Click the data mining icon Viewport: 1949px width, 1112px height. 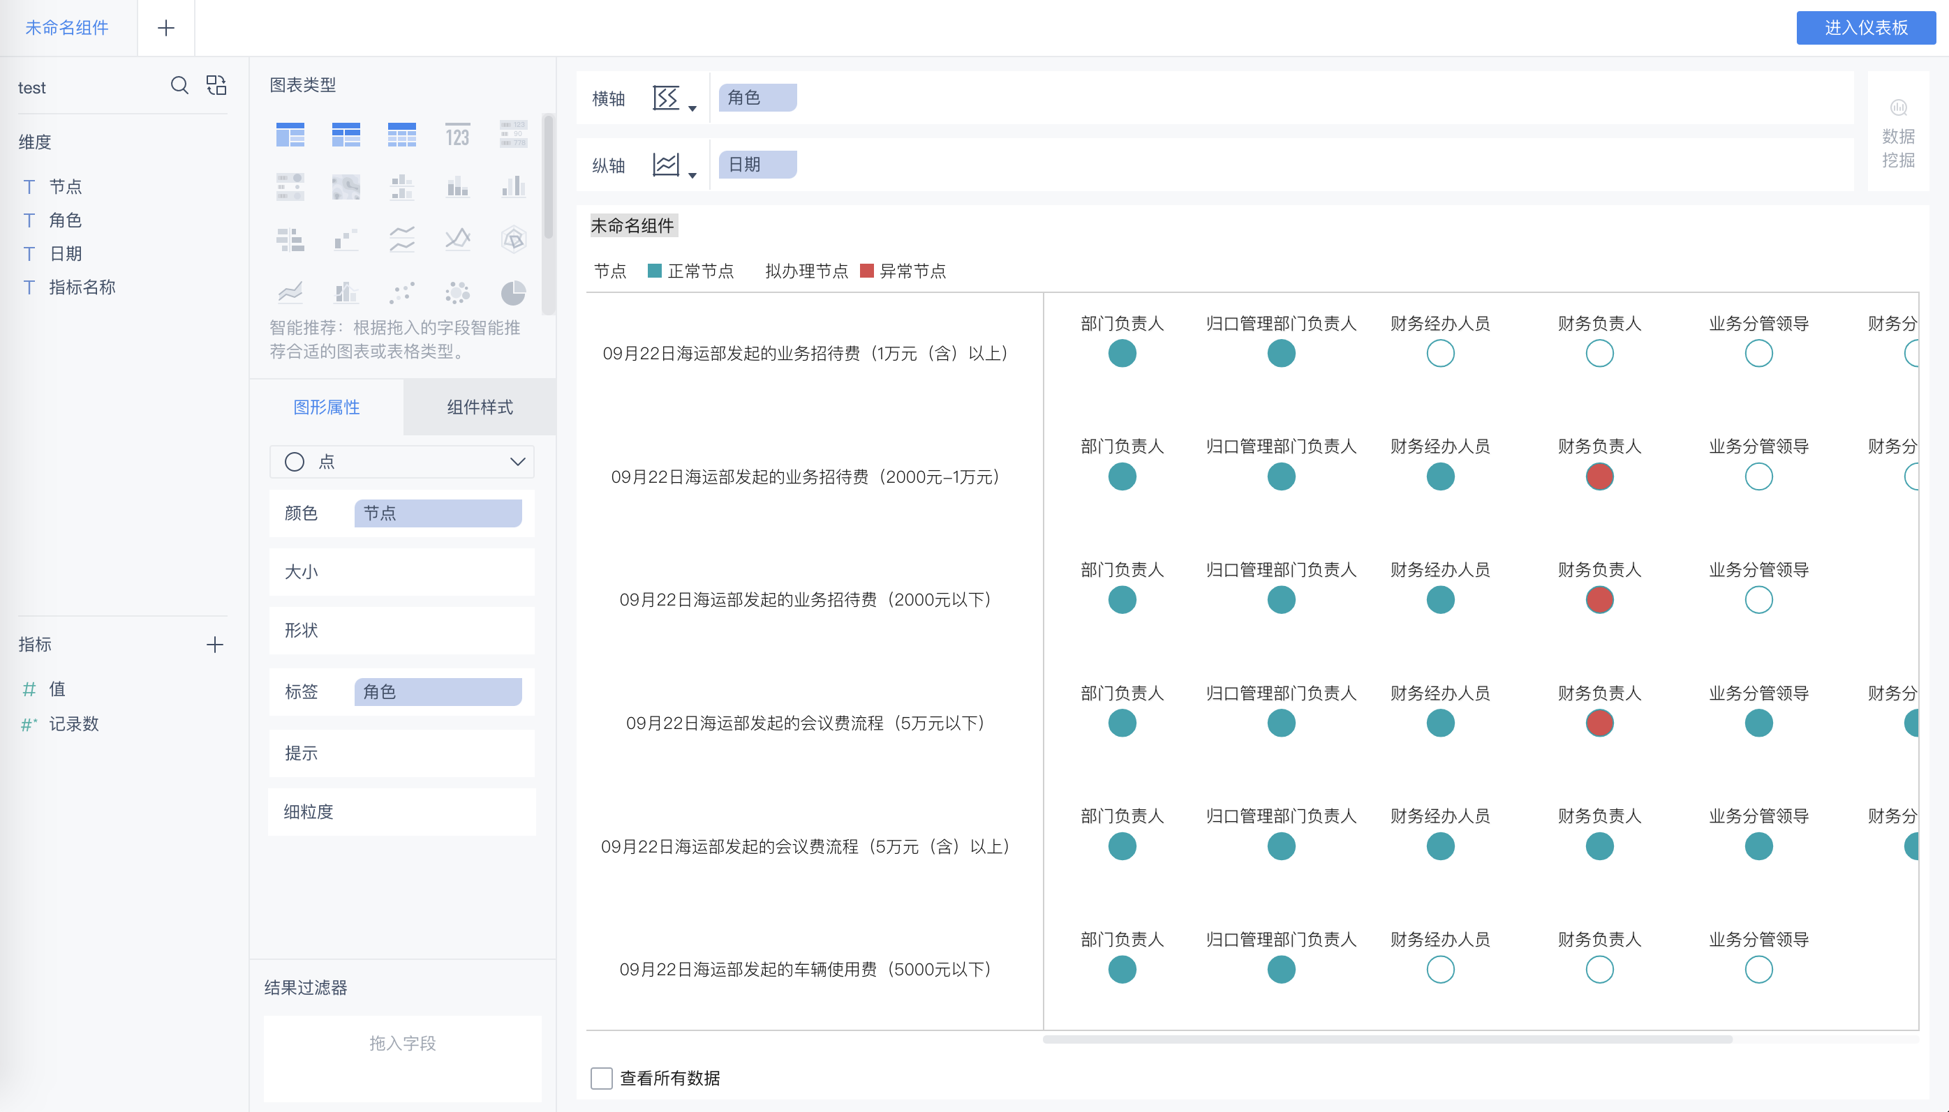click(x=1898, y=107)
